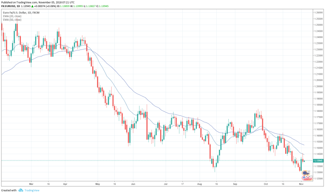
Task: Click the 'Oct' date axis label
Action: (266, 184)
